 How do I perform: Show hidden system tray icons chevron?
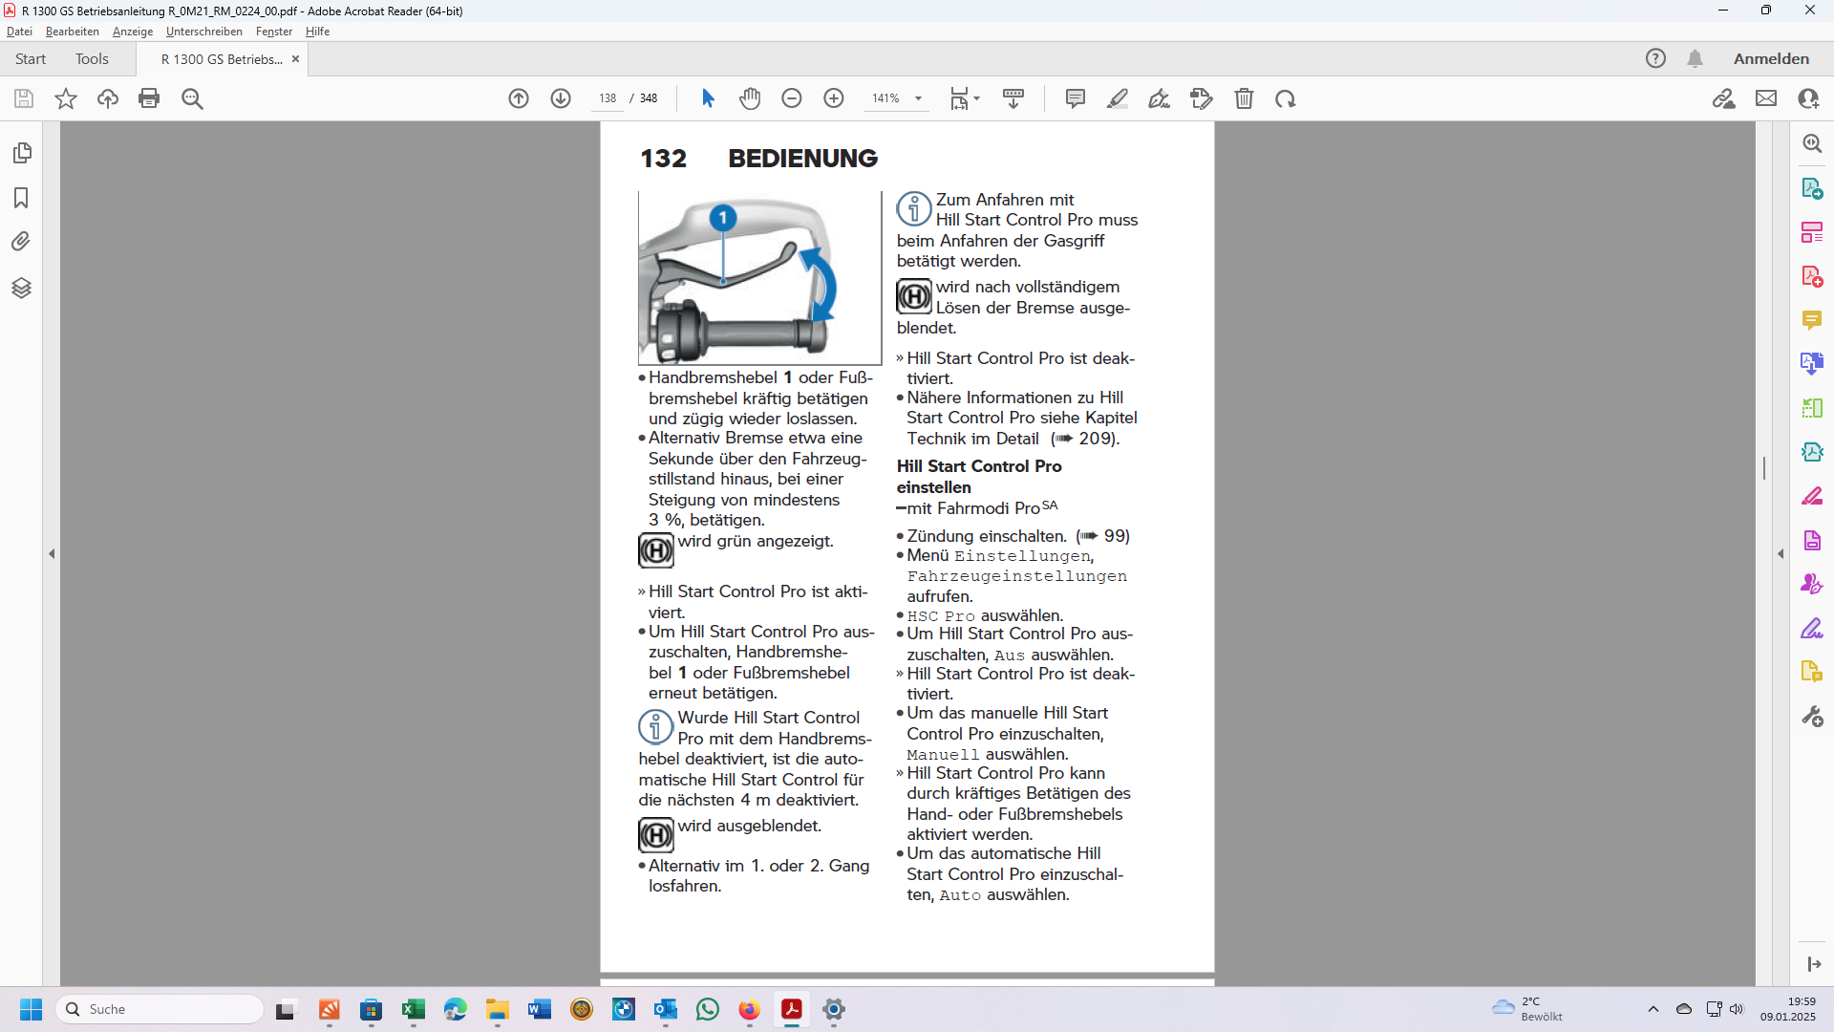pyautogui.click(x=1653, y=1009)
